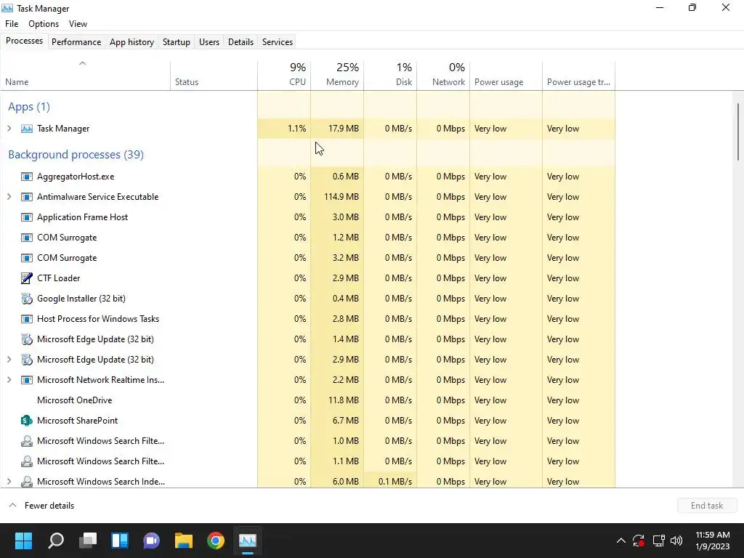Sort by Power usage trend column header
This screenshot has width=744, height=558.
tap(579, 76)
